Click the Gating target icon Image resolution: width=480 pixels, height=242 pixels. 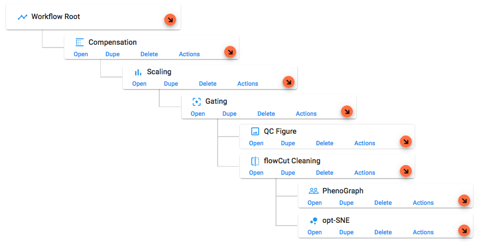pos(197,102)
